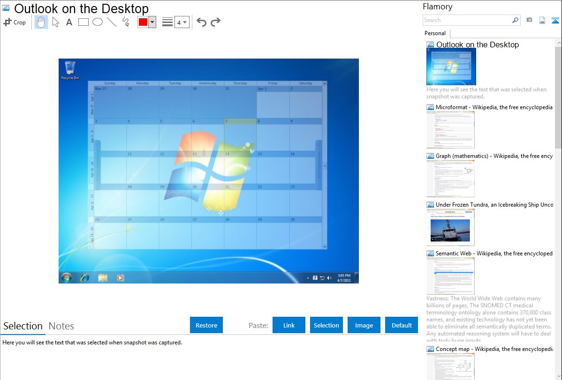The width and height of the screenshot is (562, 380).
Task: Open the Outlook on the Desktop thumbnail in list
Action: 451,67
